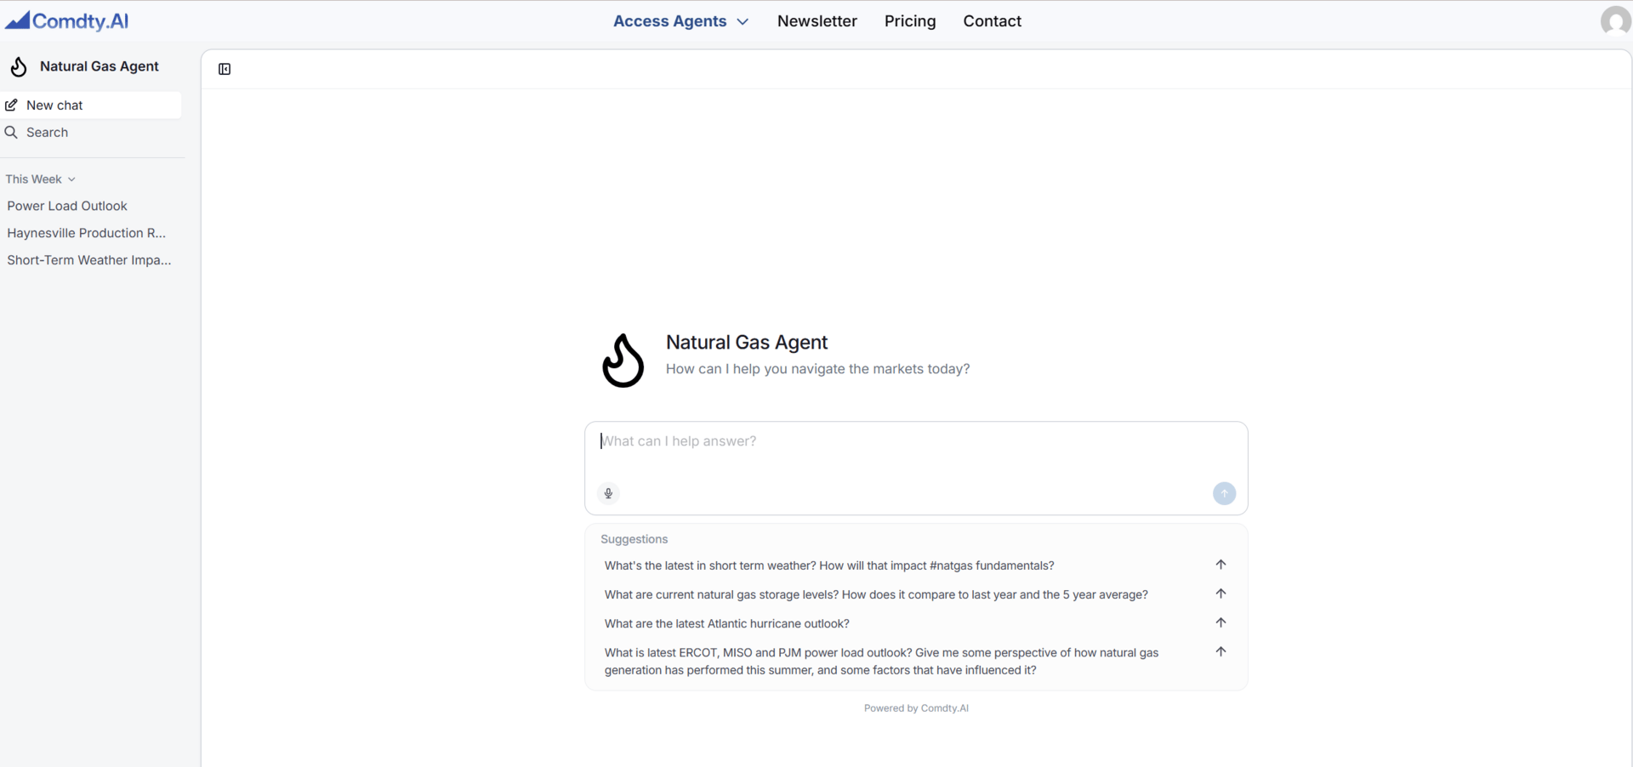Open the Contact page
This screenshot has height=767, width=1633.
coord(992,21)
